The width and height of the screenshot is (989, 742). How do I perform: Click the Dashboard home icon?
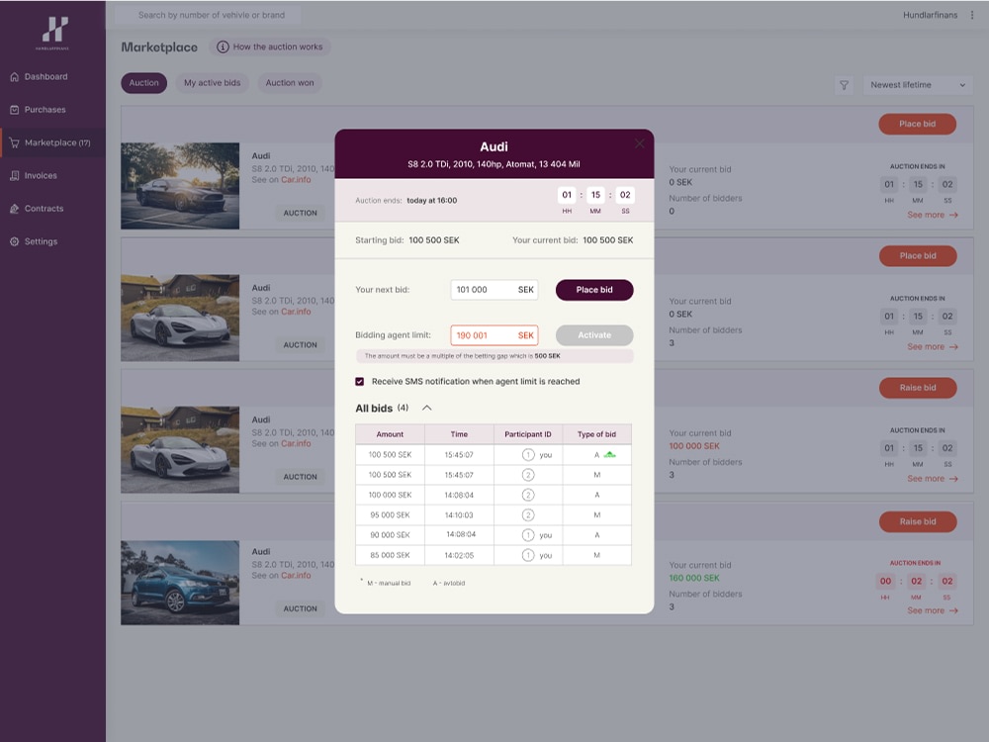15,77
